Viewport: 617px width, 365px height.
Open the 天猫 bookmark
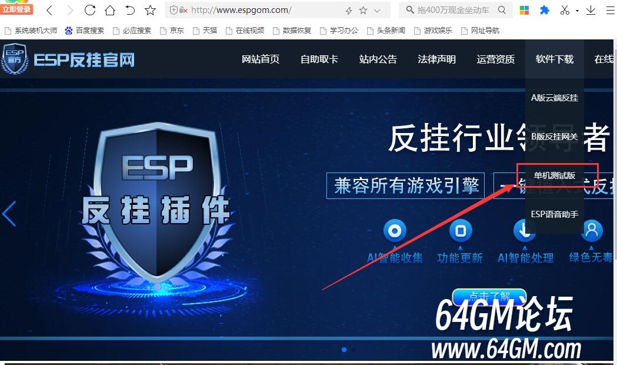205,31
